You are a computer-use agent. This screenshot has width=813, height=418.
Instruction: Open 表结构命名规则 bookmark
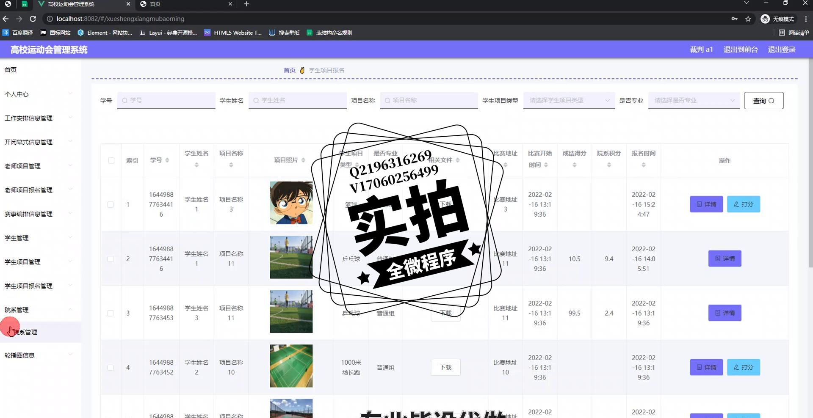pyautogui.click(x=329, y=33)
